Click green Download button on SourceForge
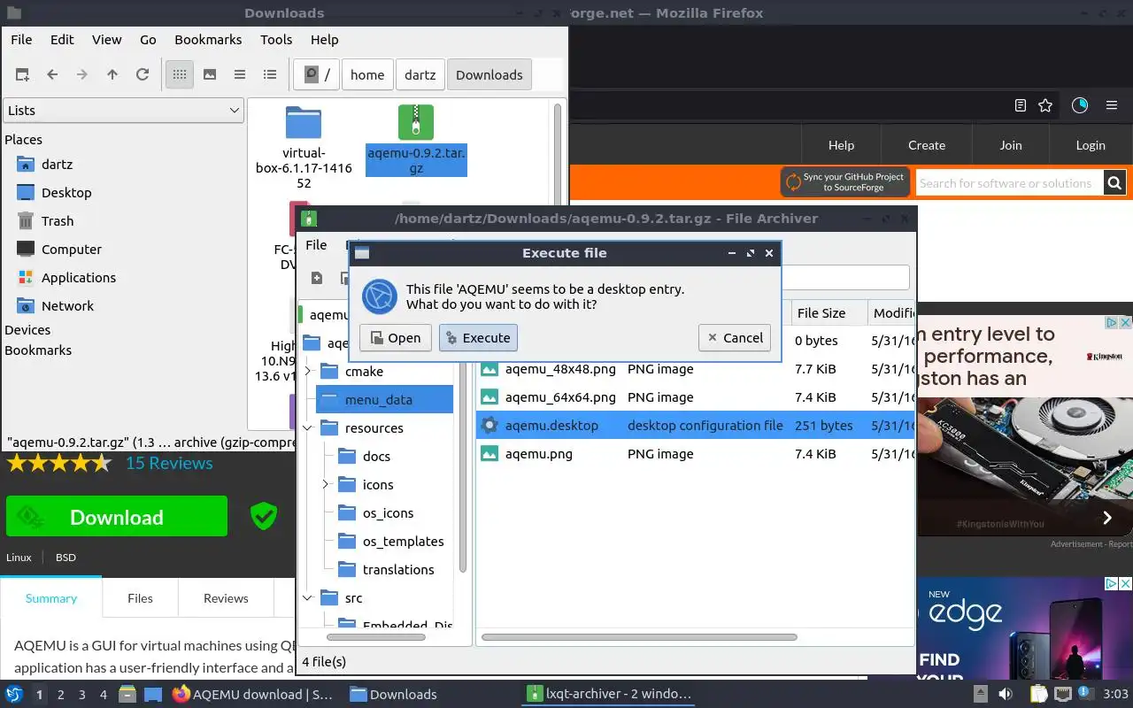 pyautogui.click(x=117, y=517)
